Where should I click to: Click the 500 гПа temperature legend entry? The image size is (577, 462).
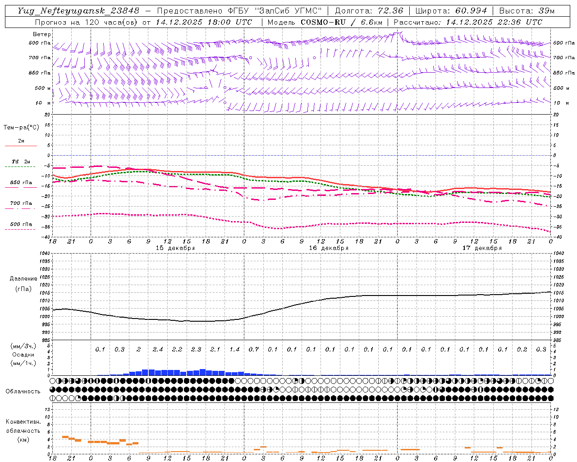[x=21, y=224]
